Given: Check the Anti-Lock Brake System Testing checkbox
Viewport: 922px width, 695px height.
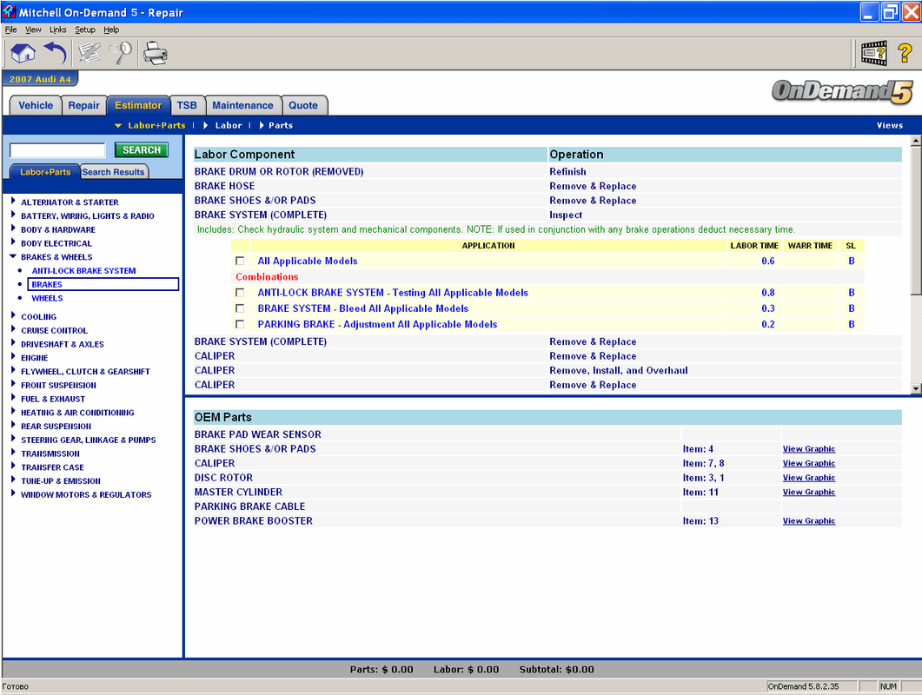Looking at the screenshot, I should coord(240,292).
